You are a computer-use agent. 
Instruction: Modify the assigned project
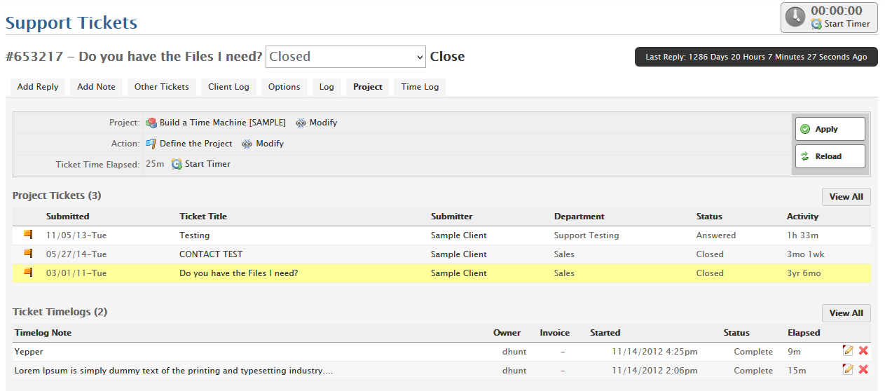317,123
